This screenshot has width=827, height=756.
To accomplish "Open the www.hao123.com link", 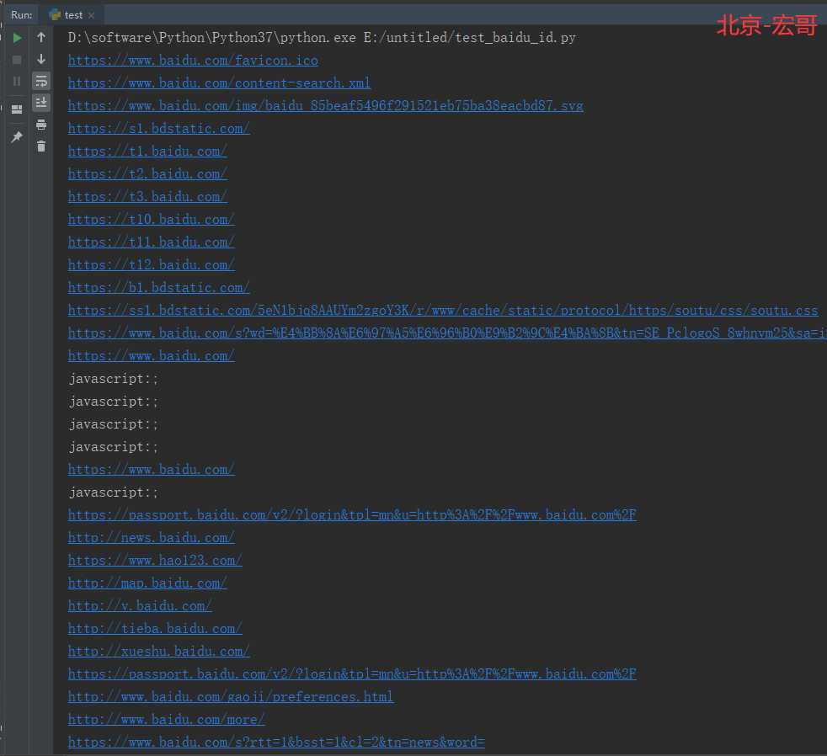I will (155, 561).
